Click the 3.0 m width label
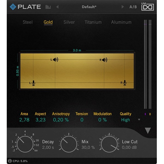 [x=77, y=50]
